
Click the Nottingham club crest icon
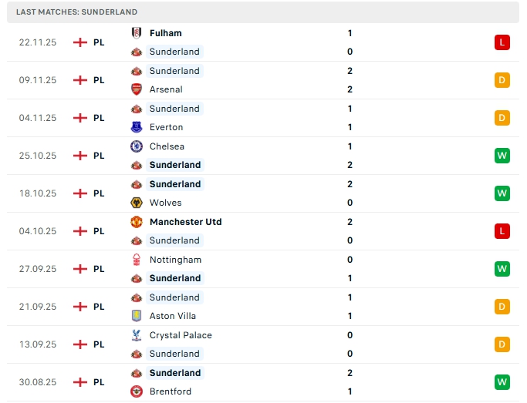click(x=137, y=260)
